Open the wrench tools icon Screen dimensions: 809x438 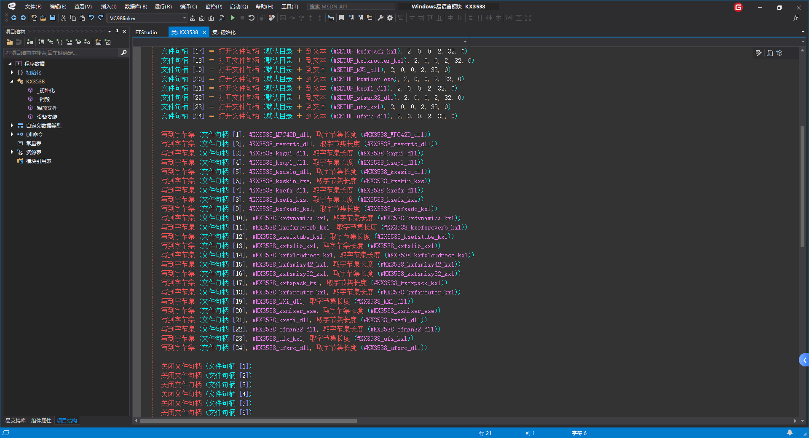coord(380,18)
